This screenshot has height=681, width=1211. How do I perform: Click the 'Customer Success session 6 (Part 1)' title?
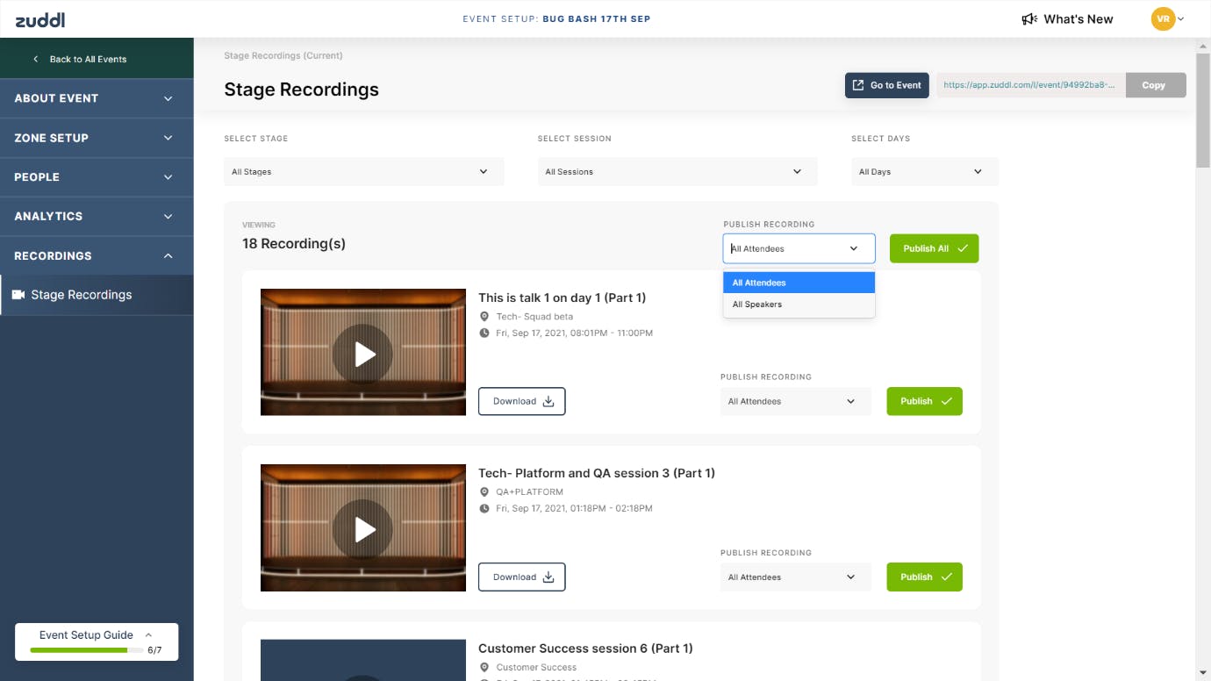click(585, 649)
